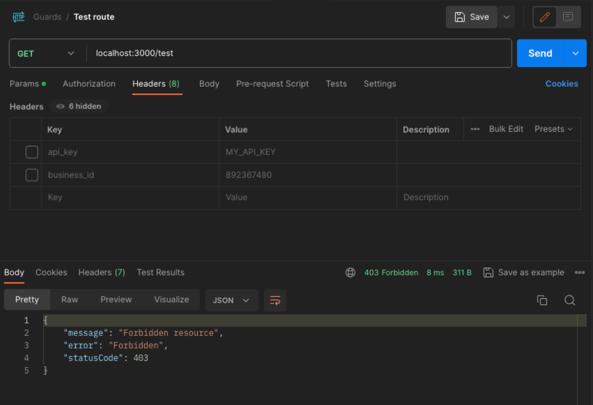This screenshot has height=405, width=593.
Task: Toggle response word wrap icon
Action: point(275,300)
